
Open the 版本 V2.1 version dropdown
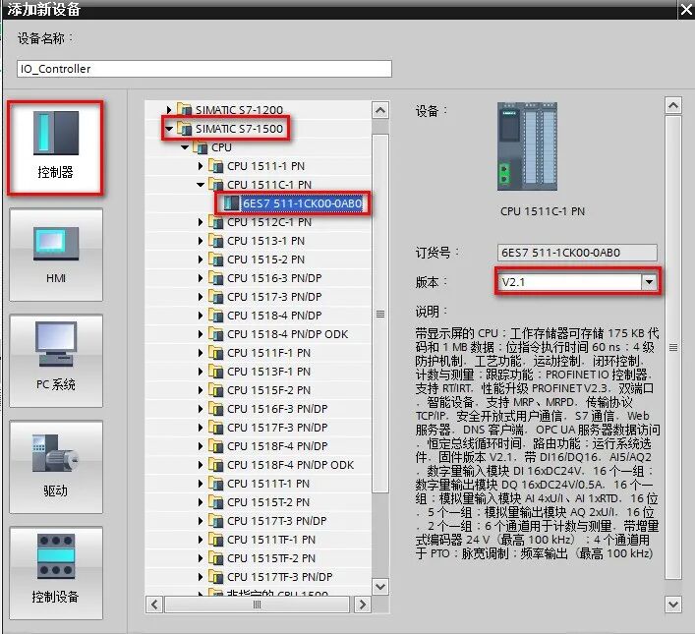tap(649, 281)
